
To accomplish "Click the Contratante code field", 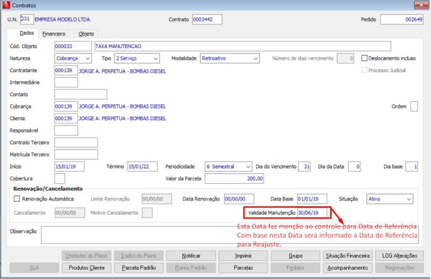I will [x=66, y=71].
